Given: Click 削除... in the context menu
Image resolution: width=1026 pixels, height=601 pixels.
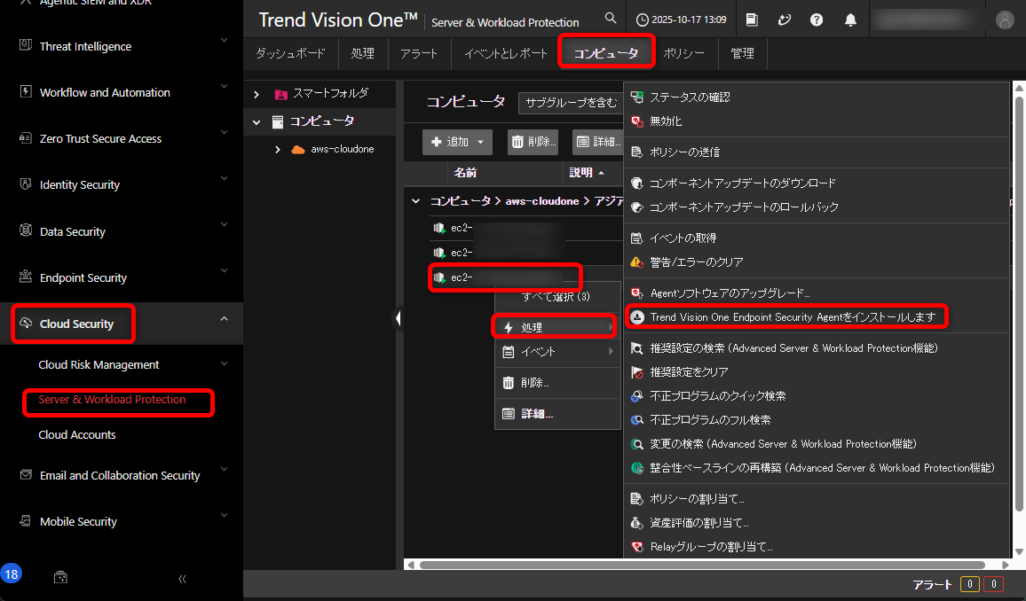Looking at the screenshot, I should (557, 383).
